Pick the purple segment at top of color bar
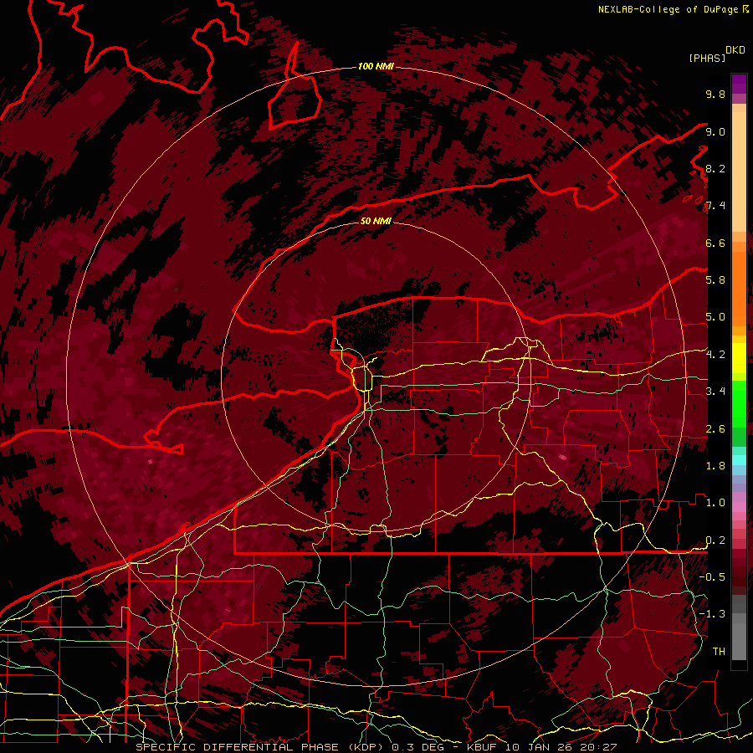This screenshot has height=753, width=753. (739, 84)
